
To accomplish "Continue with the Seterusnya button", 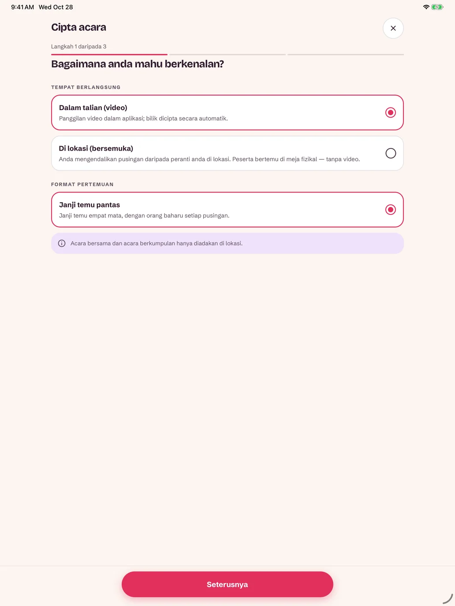I will [x=227, y=584].
